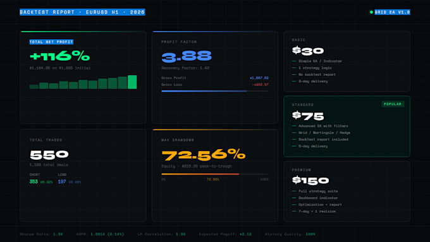Click the 'TOTAL TRADES' card label
Viewport: 430px width, 242px height.
pos(46,140)
